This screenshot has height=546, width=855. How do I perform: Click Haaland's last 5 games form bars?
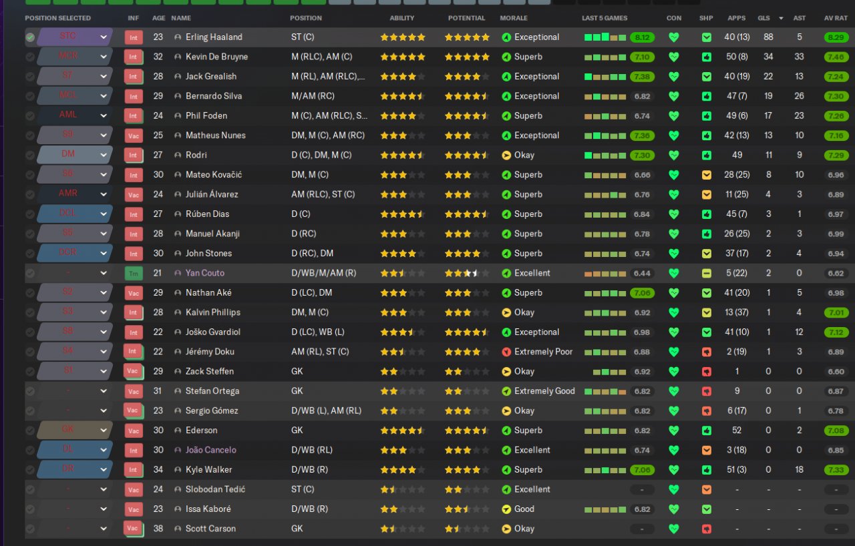605,37
